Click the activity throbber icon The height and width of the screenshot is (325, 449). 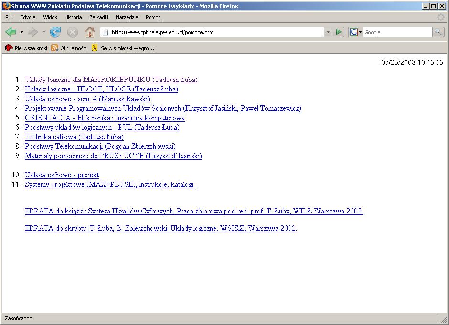click(440, 17)
